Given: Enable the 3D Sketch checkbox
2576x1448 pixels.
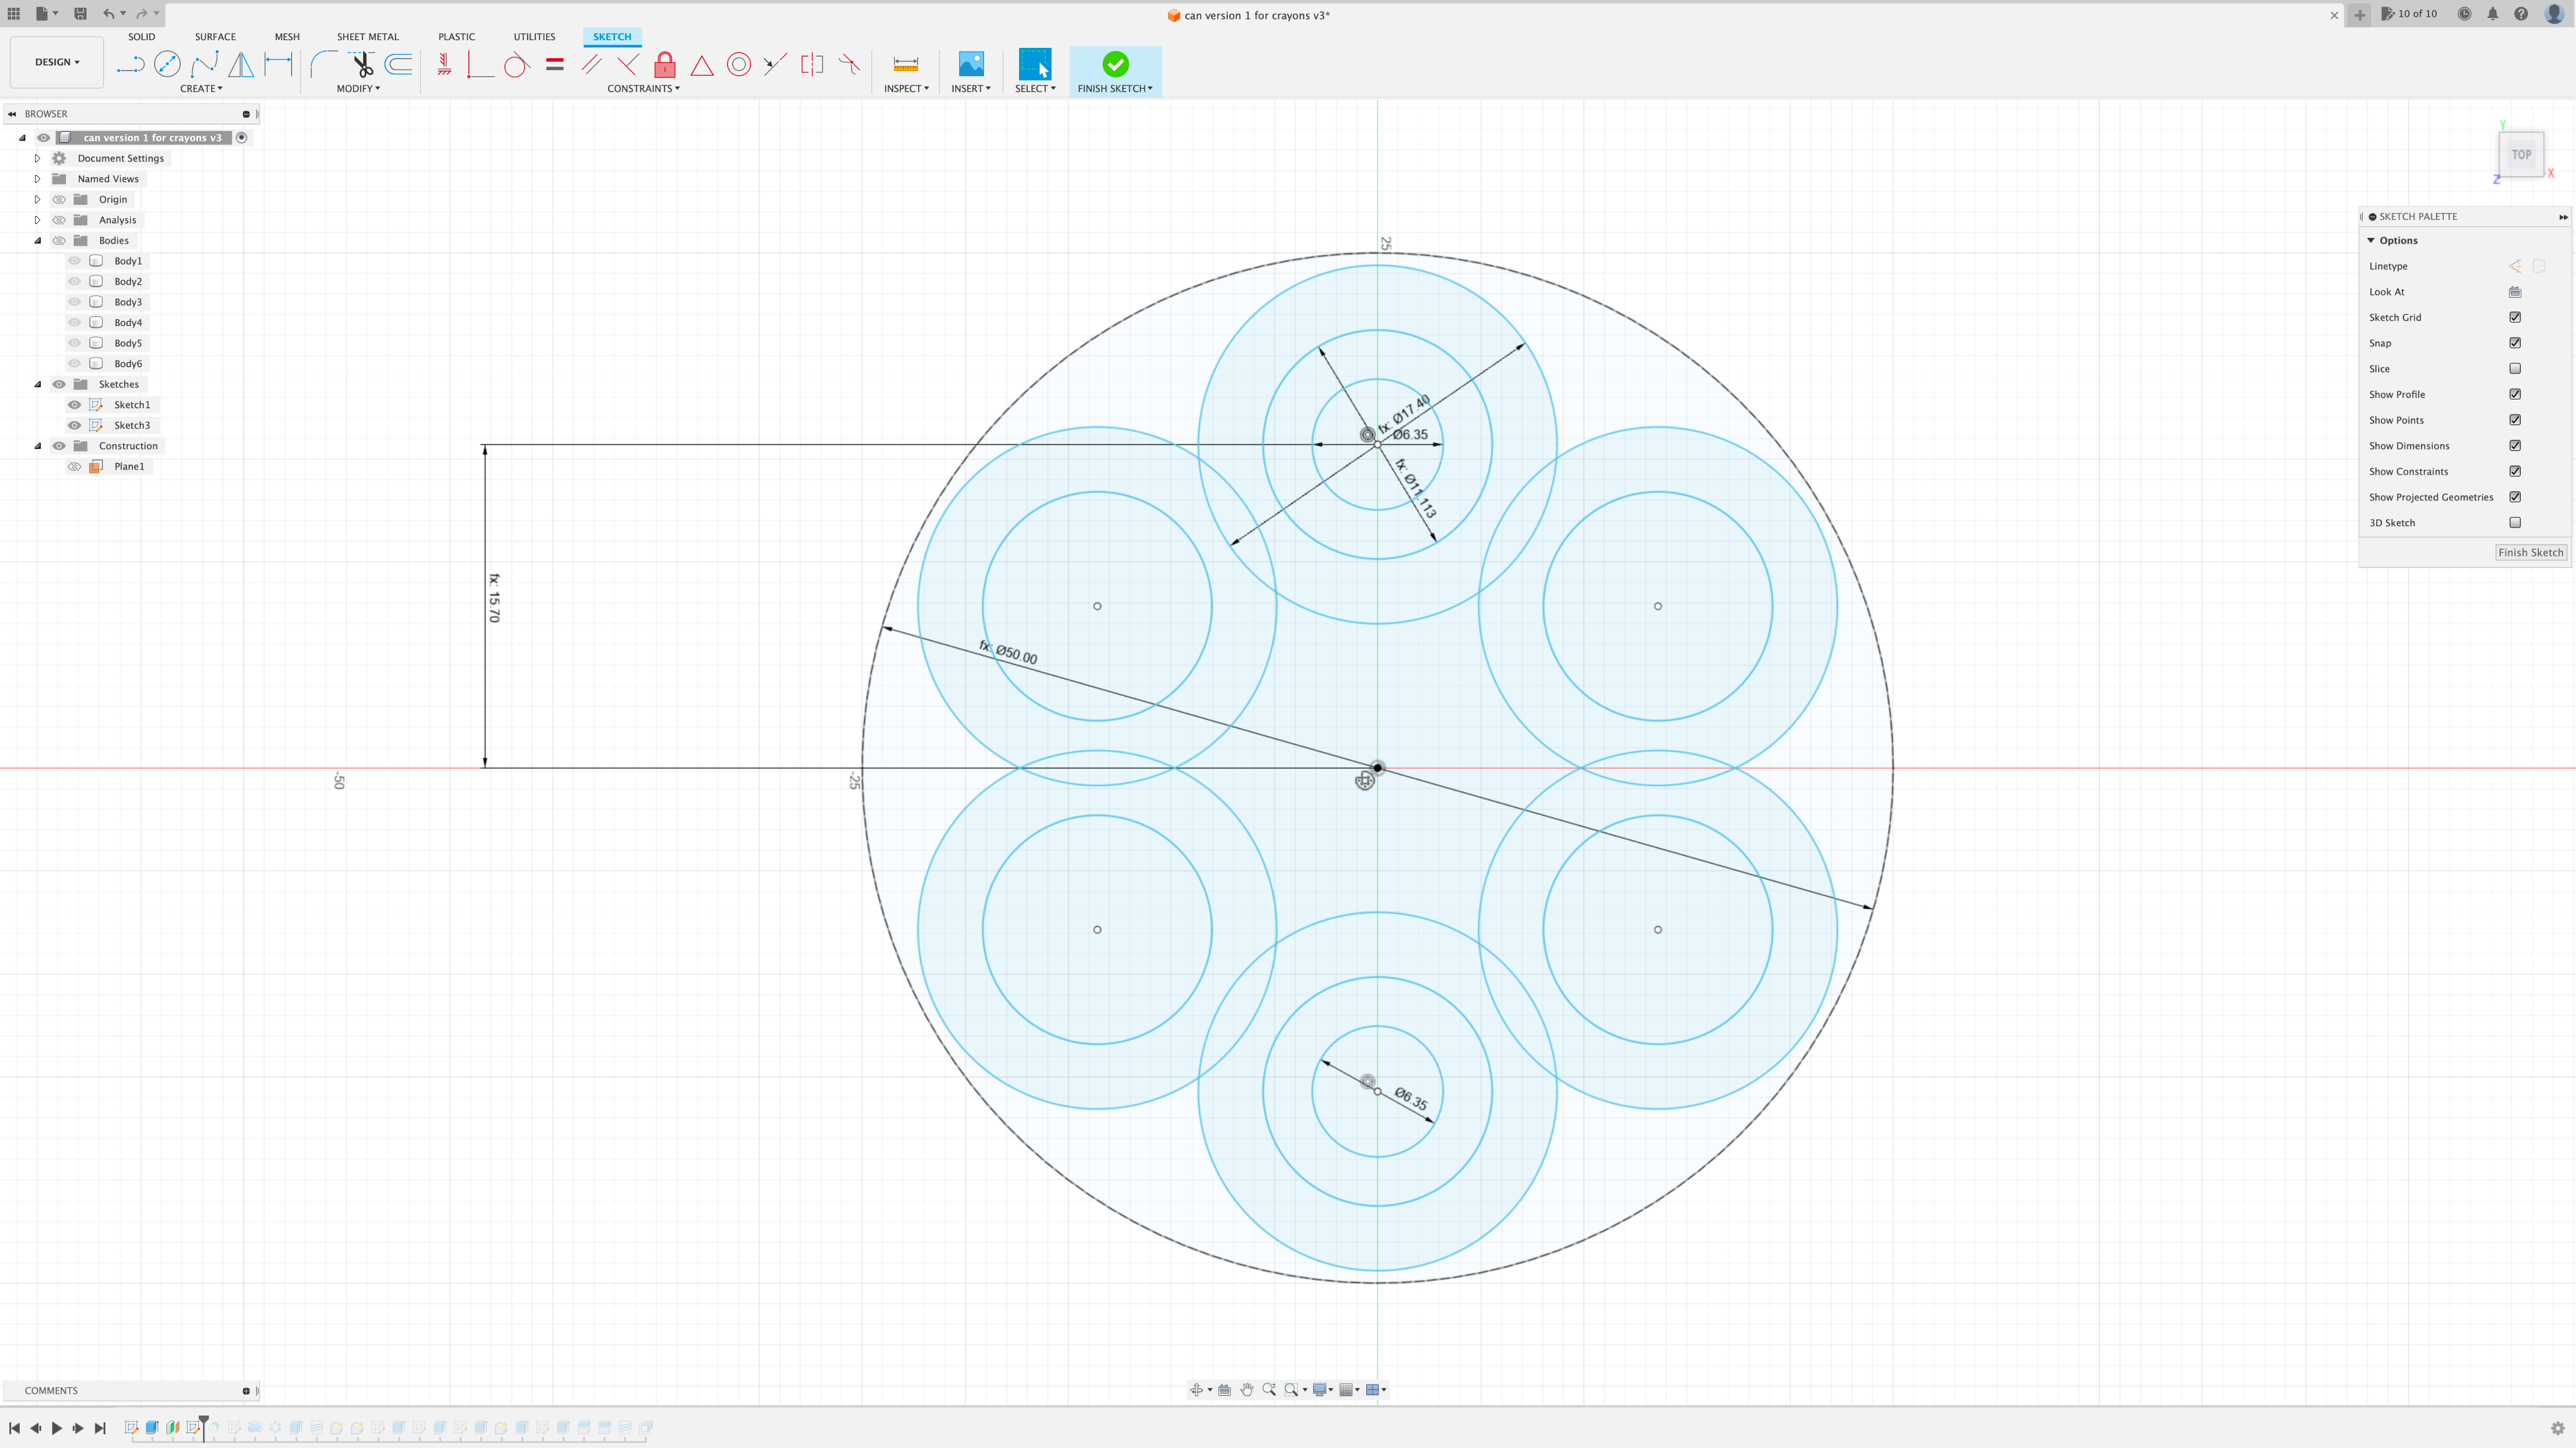Looking at the screenshot, I should (2515, 523).
